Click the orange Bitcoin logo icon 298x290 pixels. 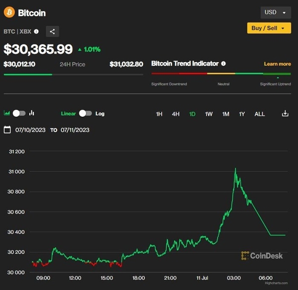(9, 12)
